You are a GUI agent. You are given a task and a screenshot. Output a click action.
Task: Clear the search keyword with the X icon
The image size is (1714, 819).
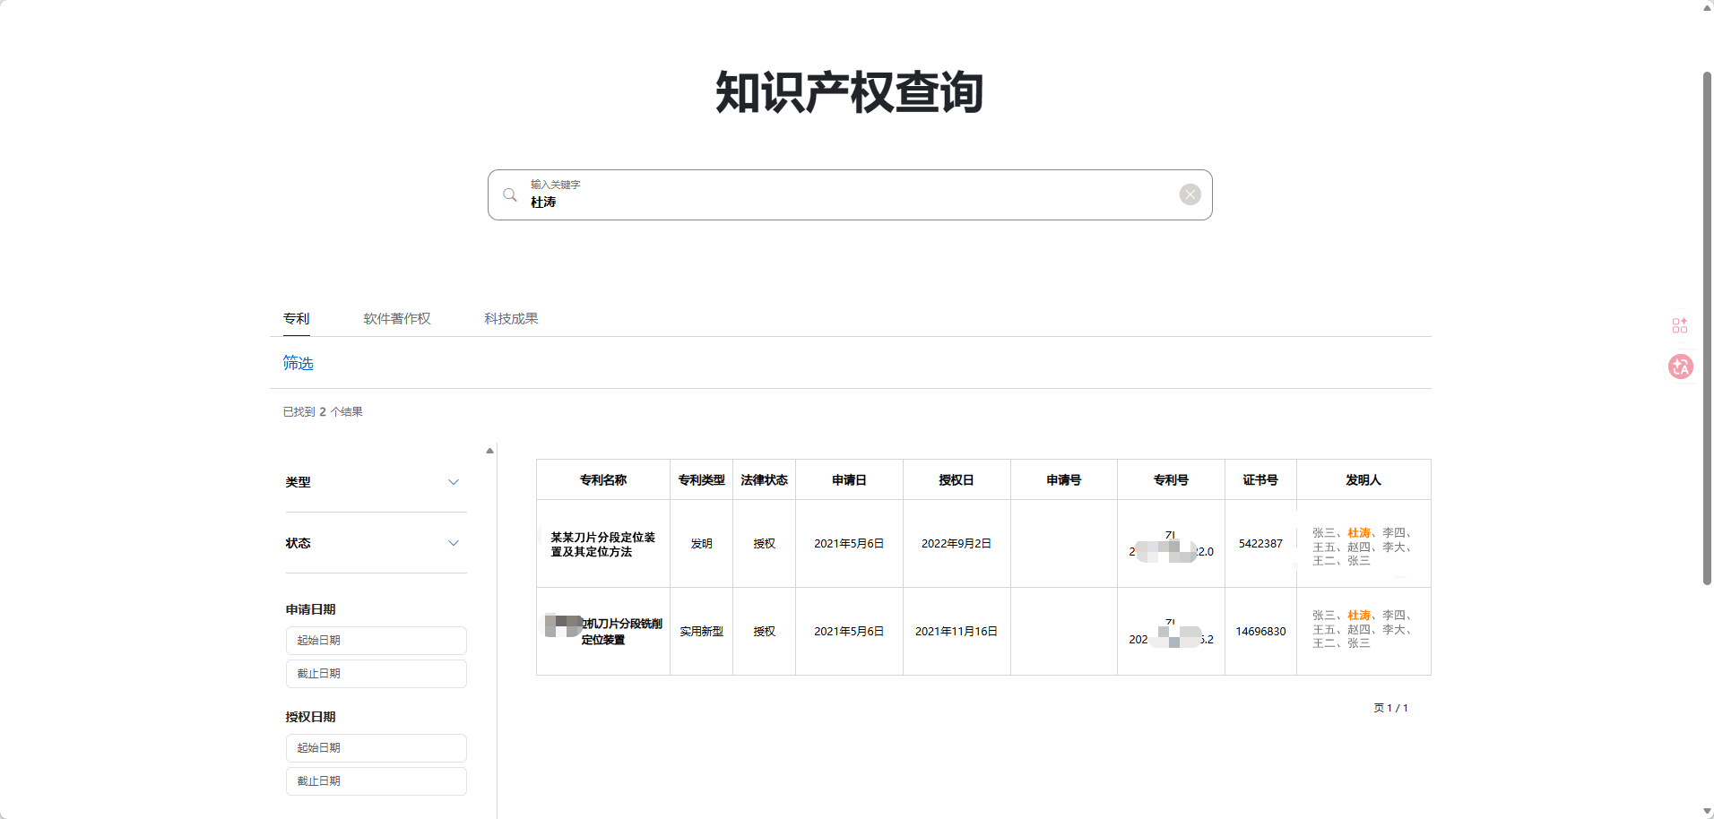pyautogui.click(x=1190, y=194)
